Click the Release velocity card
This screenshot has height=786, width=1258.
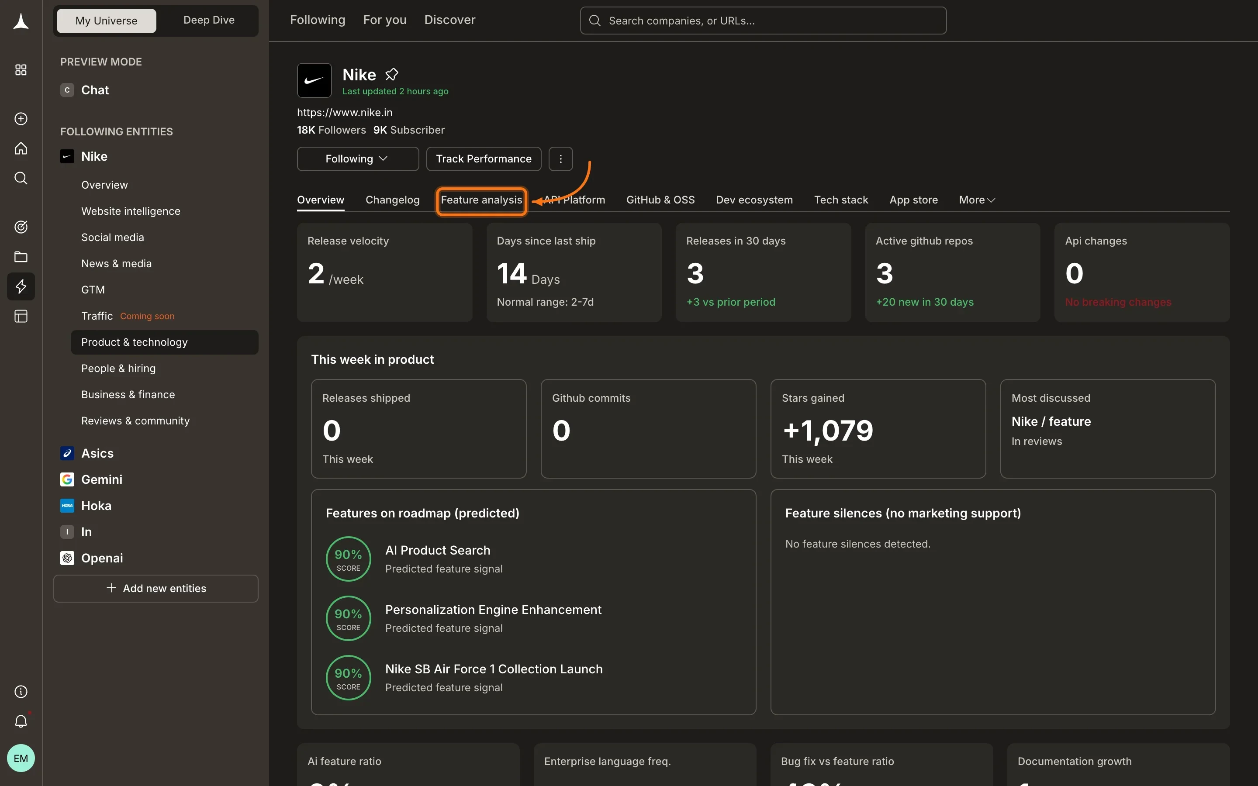click(x=385, y=272)
